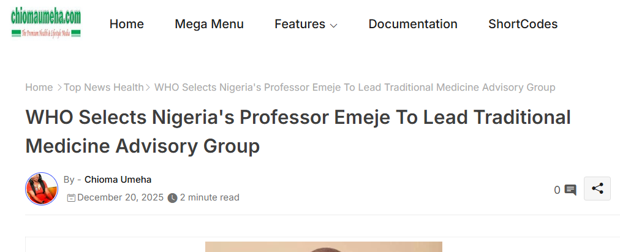The width and height of the screenshot is (620, 252).
Task: Open the Mega Menu navigation item
Action: 209,24
